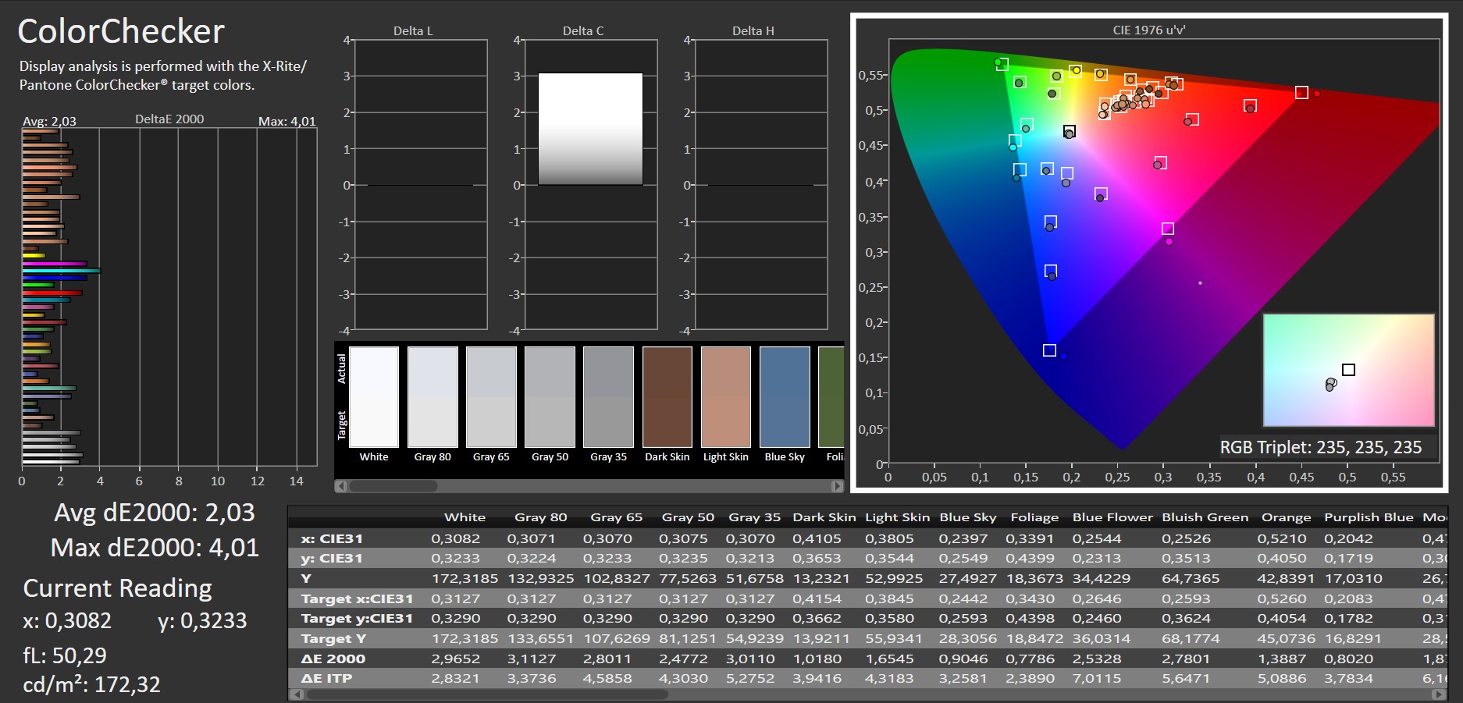The image size is (1463, 703).
Task: Select the Gray 50 swatch
Action: click(550, 397)
